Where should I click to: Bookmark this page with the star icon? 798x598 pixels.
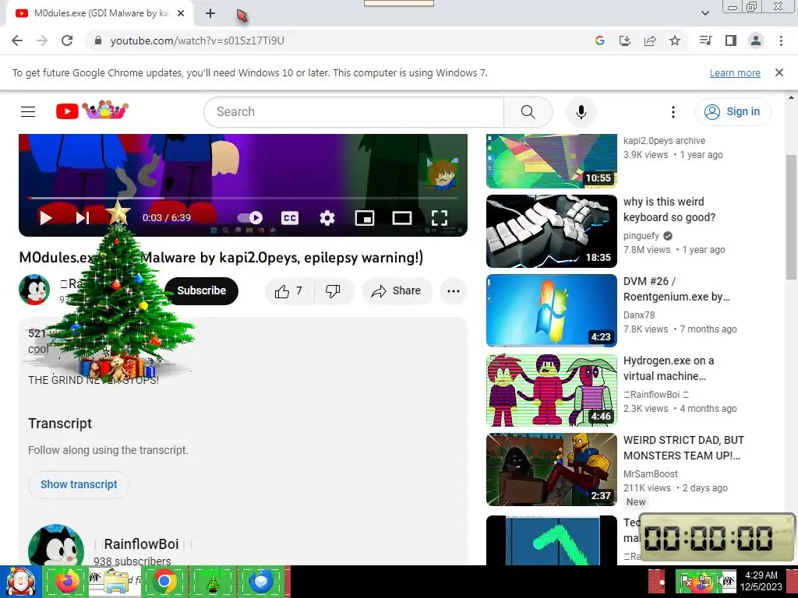pos(675,40)
